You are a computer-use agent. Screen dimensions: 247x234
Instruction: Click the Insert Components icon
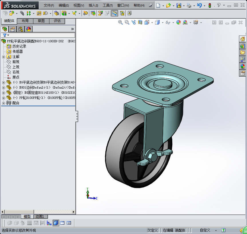12,13
